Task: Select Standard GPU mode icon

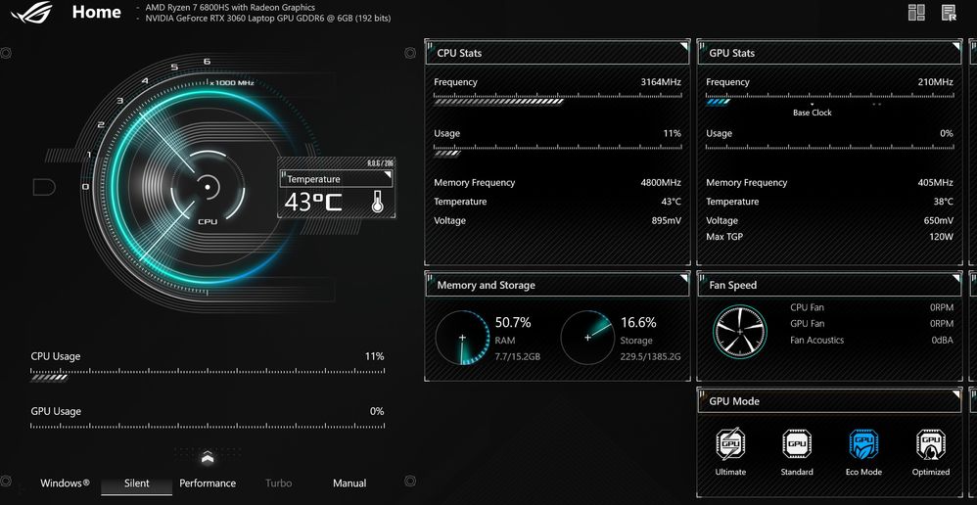Action: coord(797,444)
